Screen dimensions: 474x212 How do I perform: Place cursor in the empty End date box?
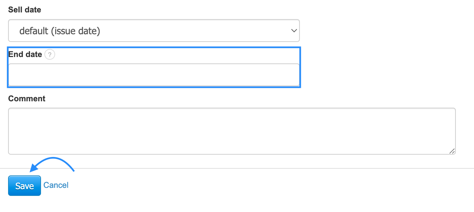pyautogui.click(x=154, y=75)
